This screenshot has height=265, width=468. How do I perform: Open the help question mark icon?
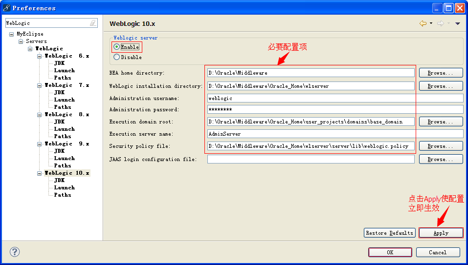tap(15, 252)
